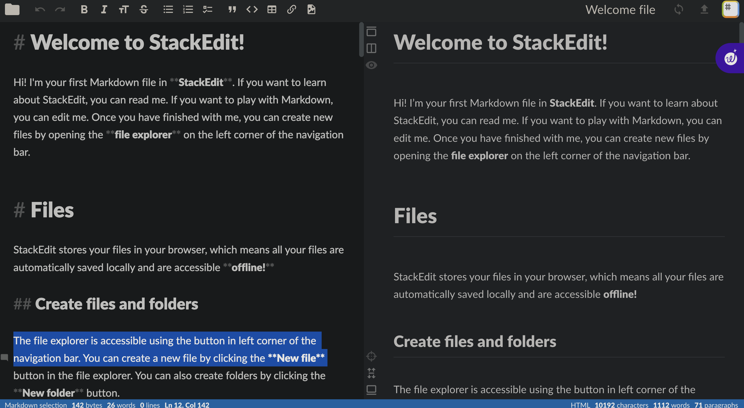Apply italic formatting

tap(104, 10)
